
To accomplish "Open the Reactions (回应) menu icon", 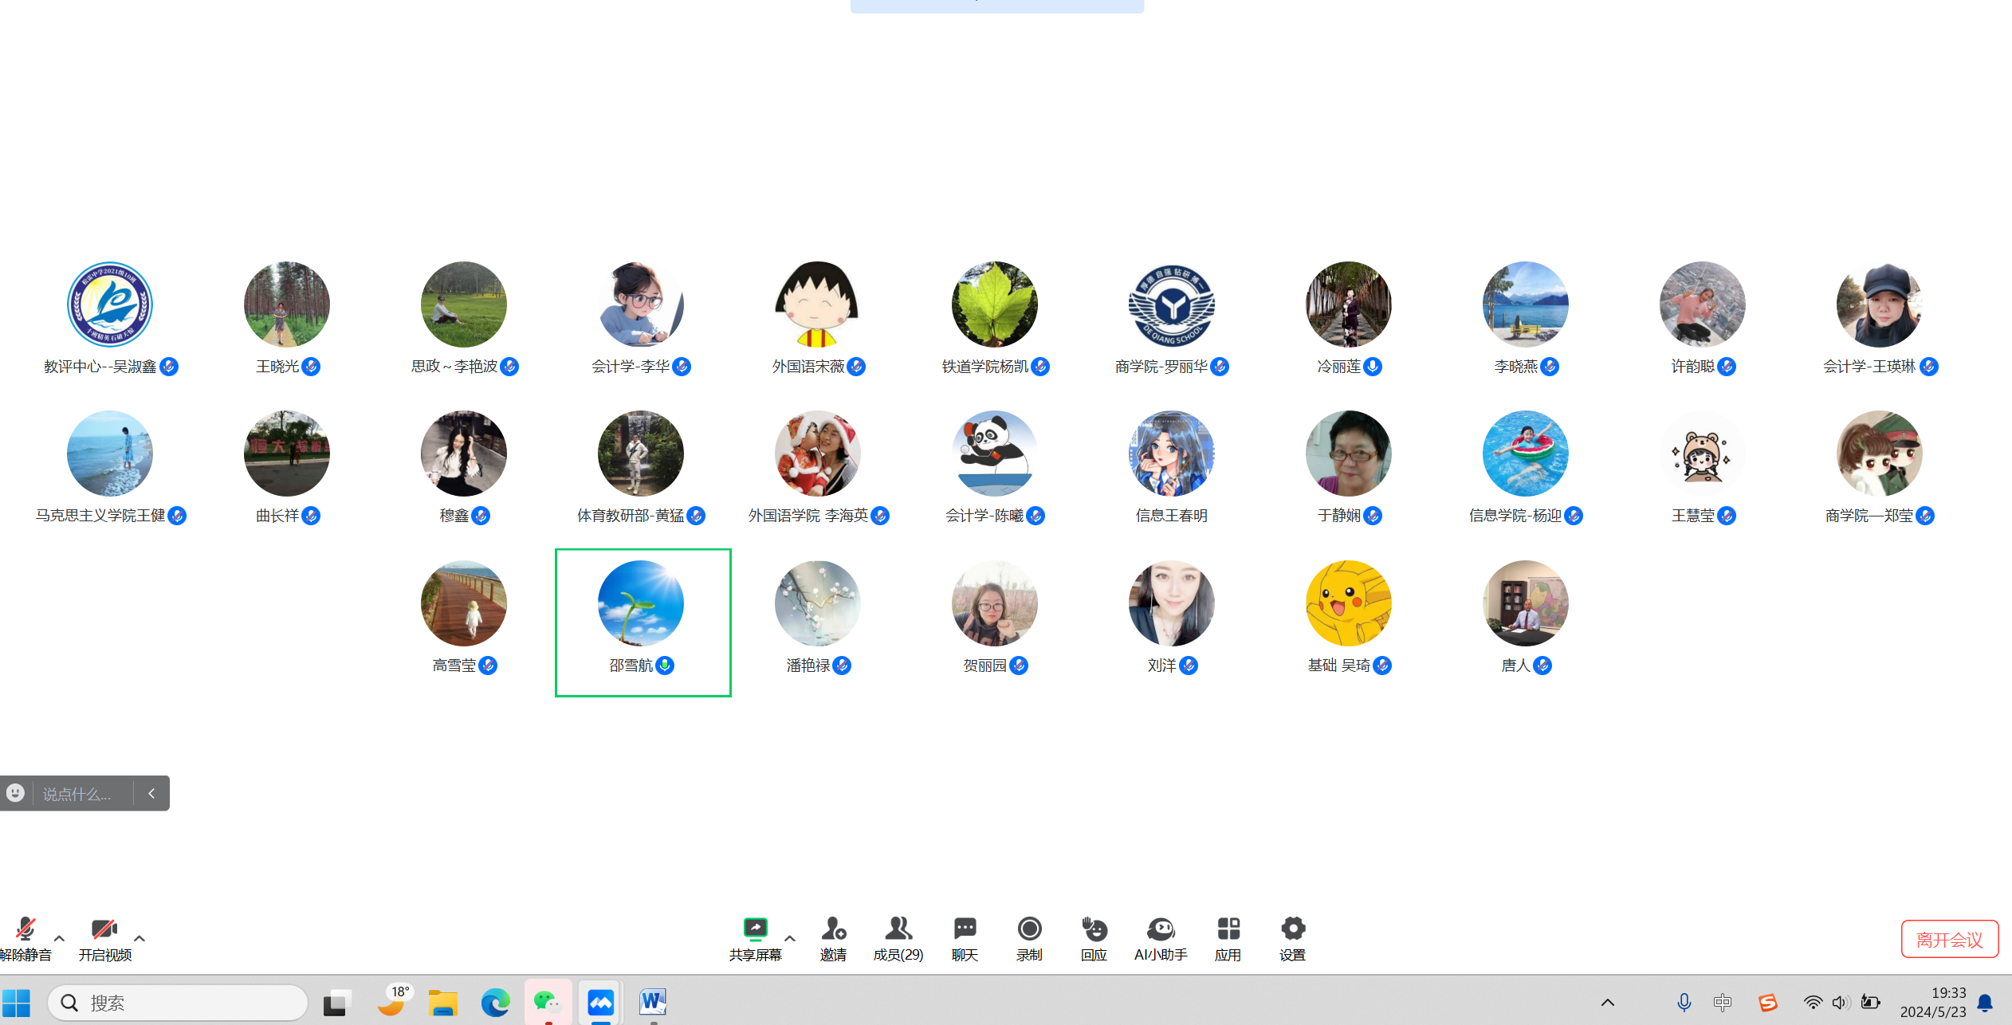I will 1094,929.
